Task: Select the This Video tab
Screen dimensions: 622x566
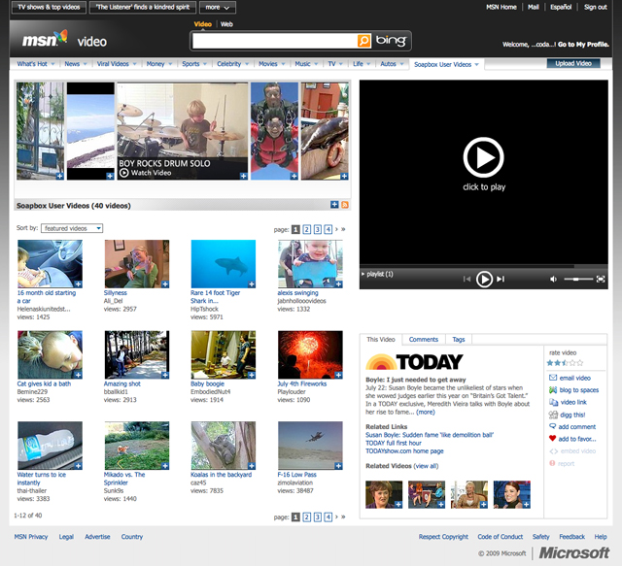Action: coord(380,339)
